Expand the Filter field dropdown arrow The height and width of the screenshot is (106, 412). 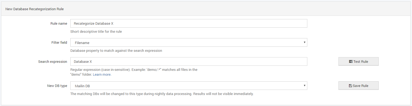coord(304,42)
